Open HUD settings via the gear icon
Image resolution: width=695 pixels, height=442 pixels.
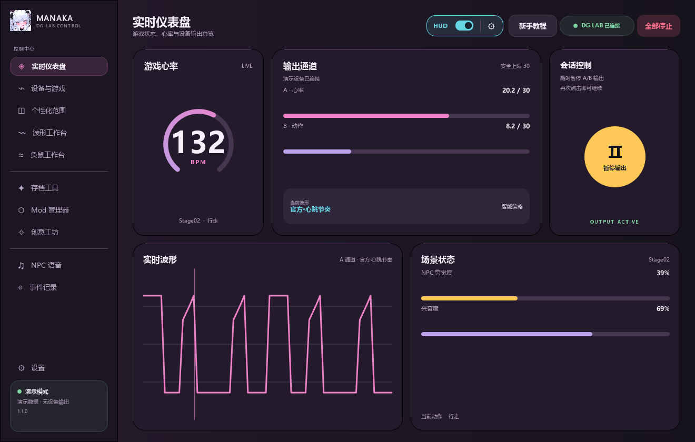point(491,26)
